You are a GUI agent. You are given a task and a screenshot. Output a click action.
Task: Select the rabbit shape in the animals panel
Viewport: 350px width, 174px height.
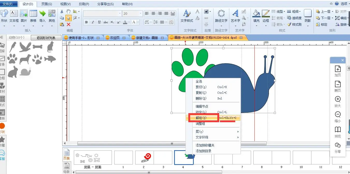click(12, 72)
